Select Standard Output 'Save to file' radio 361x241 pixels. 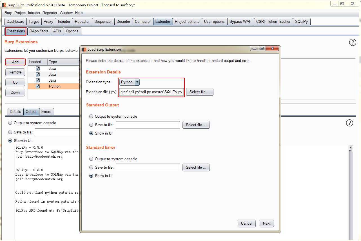[x=91, y=125]
